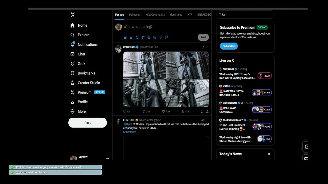Switch to the Following tab
The height and width of the screenshot is (184, 328).
pos(135,15)
